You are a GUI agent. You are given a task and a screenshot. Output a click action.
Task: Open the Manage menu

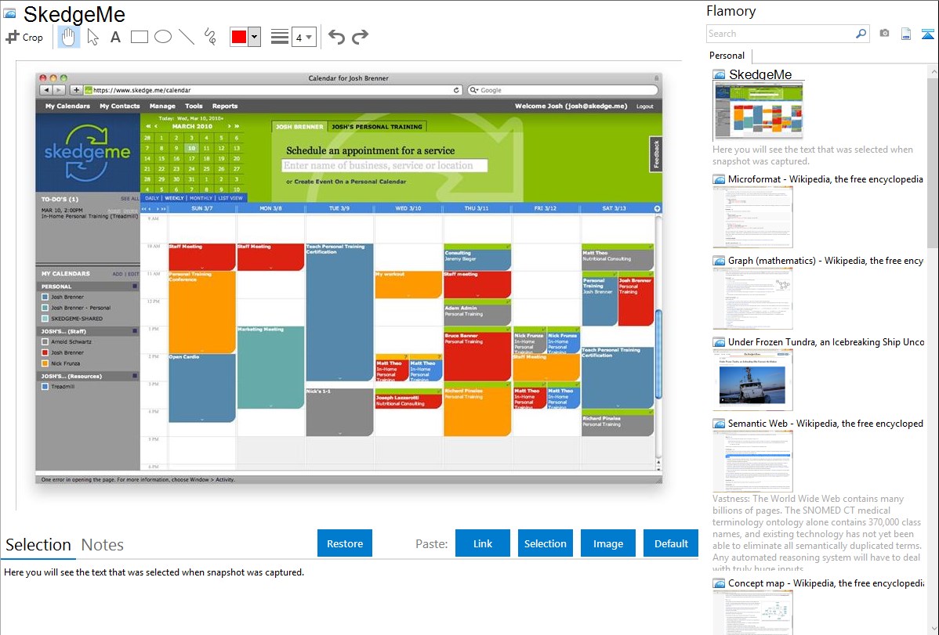click(162, 106)
